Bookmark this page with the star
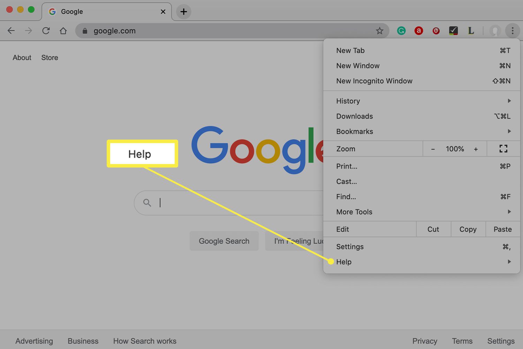This screenshot has height=349, width=523. (380, 31)
